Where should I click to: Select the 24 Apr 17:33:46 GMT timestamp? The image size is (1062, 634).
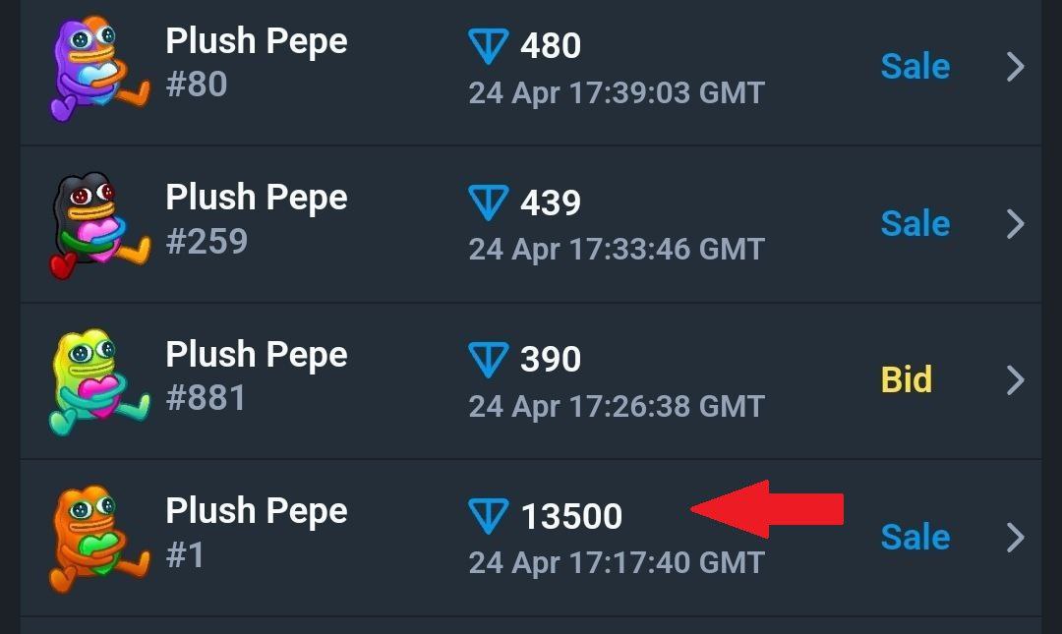pos(617,250)
